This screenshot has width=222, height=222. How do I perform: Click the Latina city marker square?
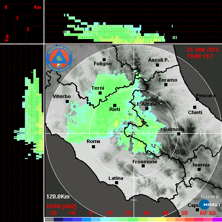[x=116, y=183]
